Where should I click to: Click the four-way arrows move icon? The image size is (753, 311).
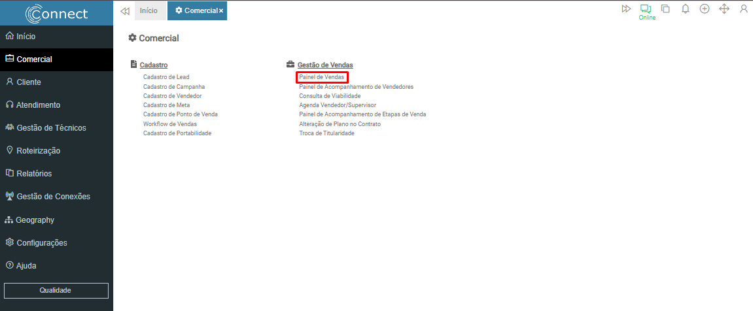(724, 9)
